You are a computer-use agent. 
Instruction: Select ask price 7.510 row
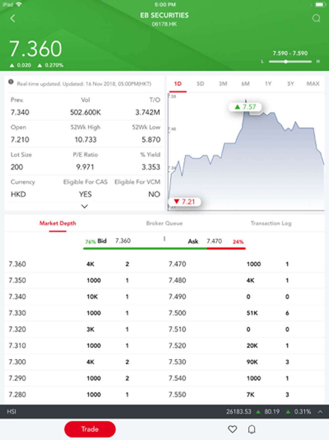[x=245, y=330]
